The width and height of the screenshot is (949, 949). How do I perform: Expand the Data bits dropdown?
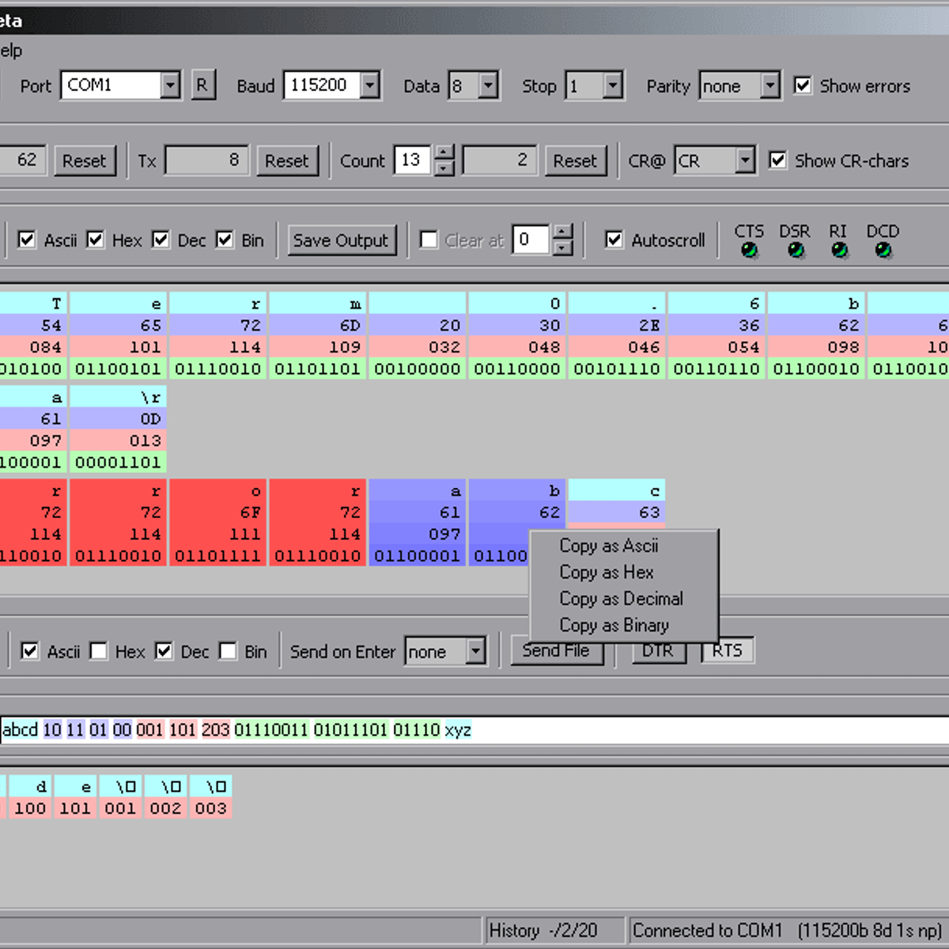click(489, 85)
